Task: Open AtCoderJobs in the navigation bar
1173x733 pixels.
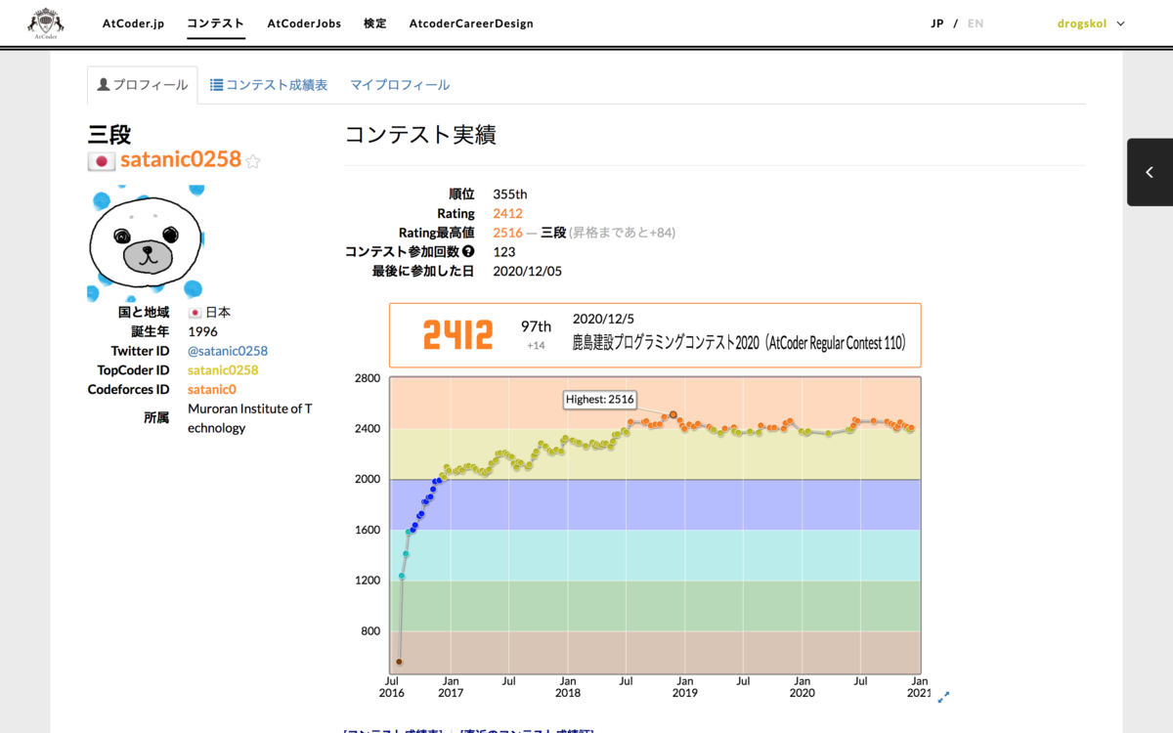Action: pos(304,23)
